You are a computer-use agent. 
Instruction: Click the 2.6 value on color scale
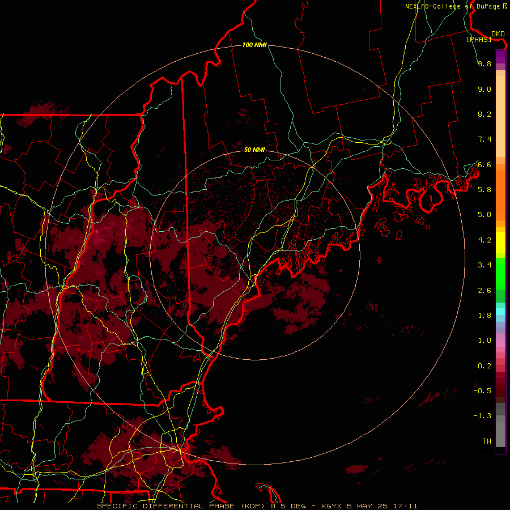coord(484,291)
